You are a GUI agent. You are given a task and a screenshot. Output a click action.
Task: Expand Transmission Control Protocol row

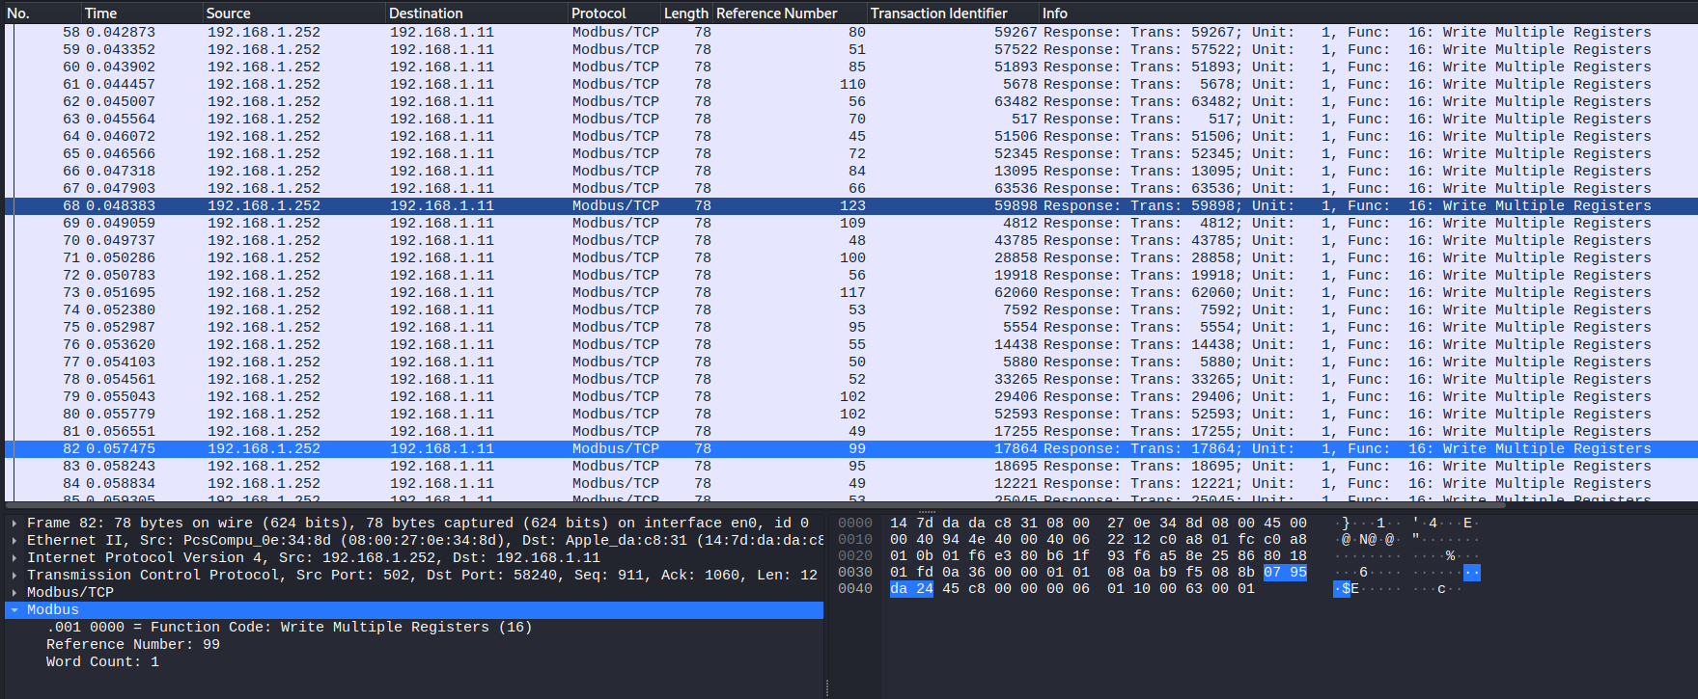click(x=14, y=576)
